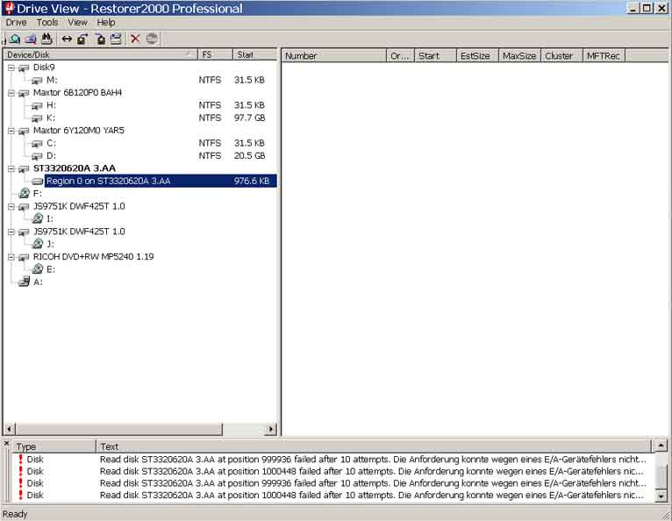Open the Drive menu
This screenshot has width=672, height=521.
pos(17,22)
